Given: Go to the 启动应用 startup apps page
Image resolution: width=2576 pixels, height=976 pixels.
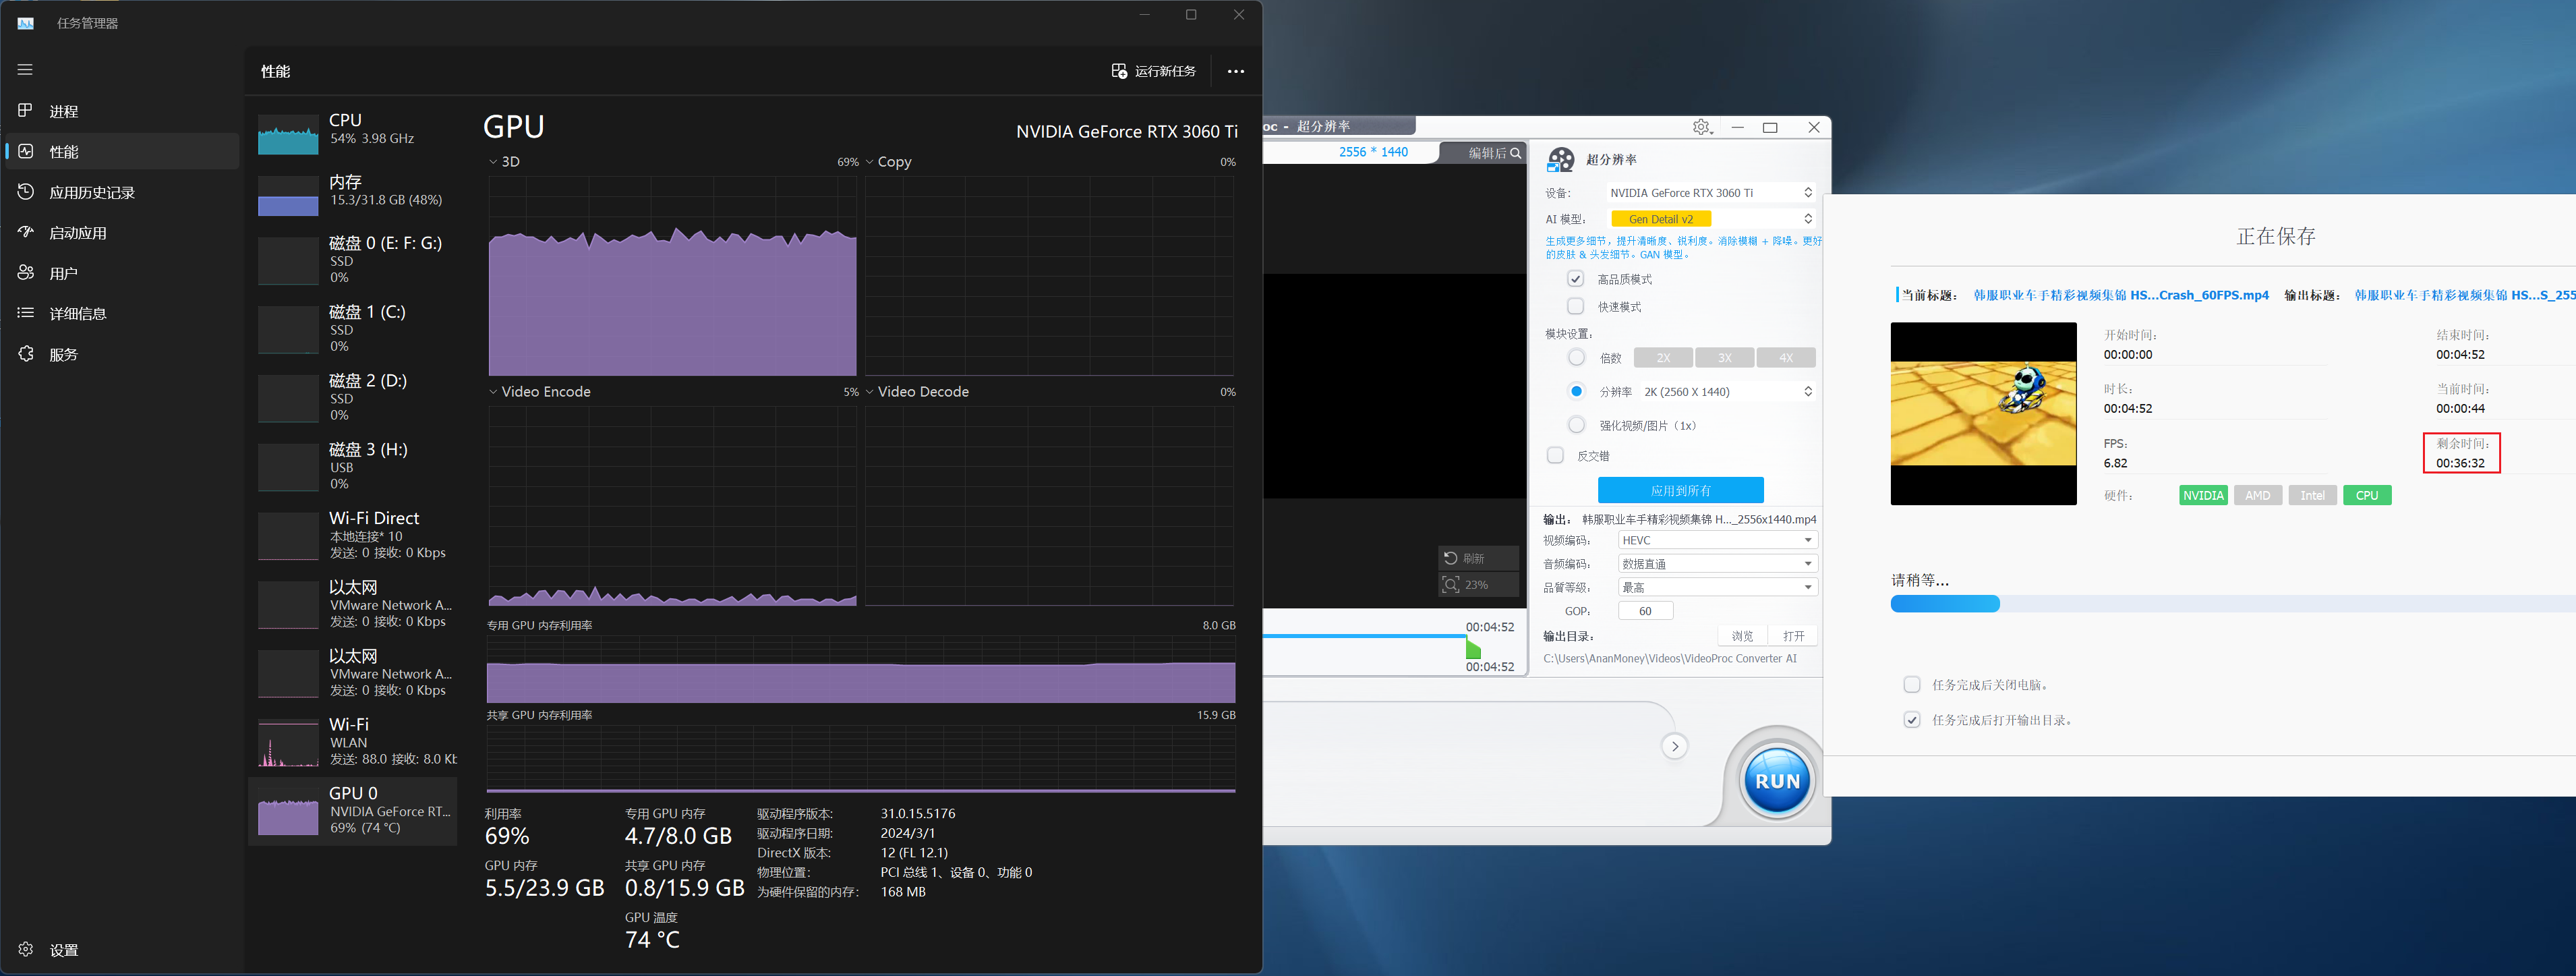Looking at the screenshot, I should (122, 232).
